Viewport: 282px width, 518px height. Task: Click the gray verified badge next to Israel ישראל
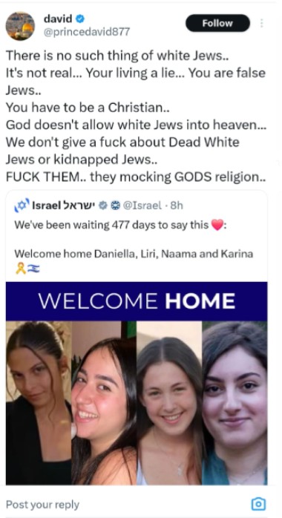[103, 206]
